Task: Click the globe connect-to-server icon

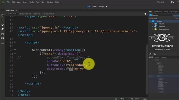Action: pos(155,54)
